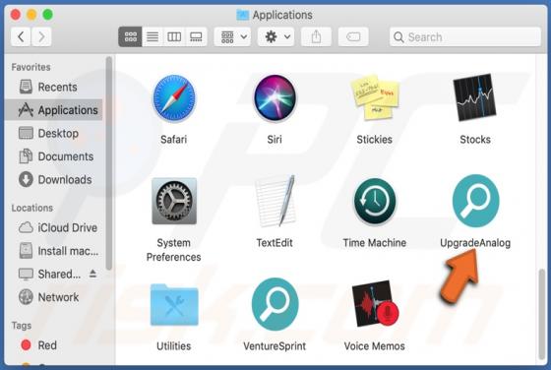Image resolution: width=551 pixels, height=370 pixels.
Task: Select the UpgradeAnalog app icon
Action: point(476,201)
